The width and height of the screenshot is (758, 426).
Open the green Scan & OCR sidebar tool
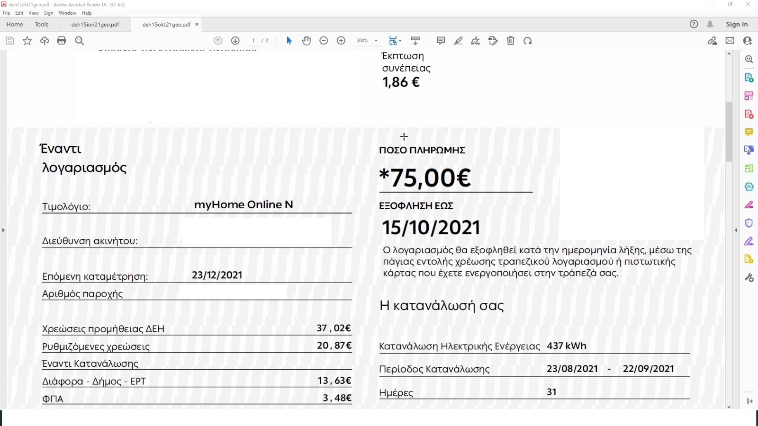coord(749,169)
